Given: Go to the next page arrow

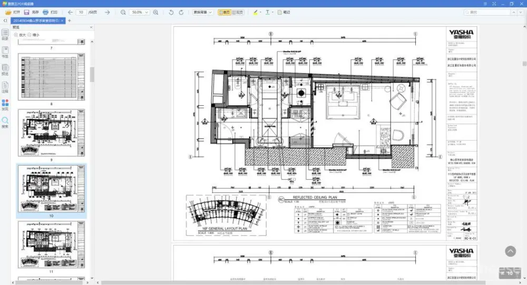Looking at the screenshot, I should coord(108,12).
